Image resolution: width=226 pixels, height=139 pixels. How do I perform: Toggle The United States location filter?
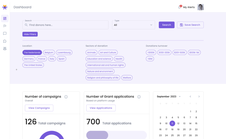click(33, 65)
